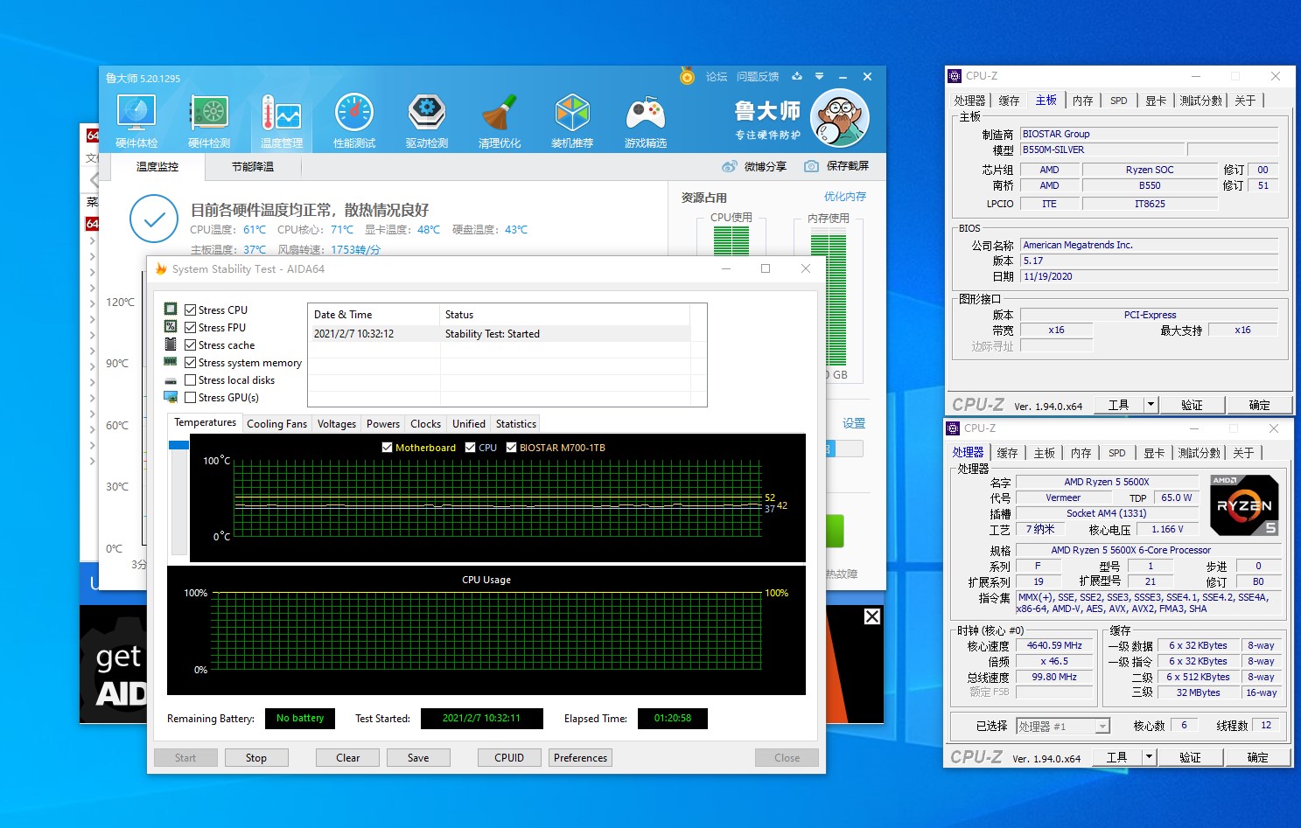Click 验证 button in upper CPU-Z
This screenshot has width=1301, height=828.
(1192, 405)
